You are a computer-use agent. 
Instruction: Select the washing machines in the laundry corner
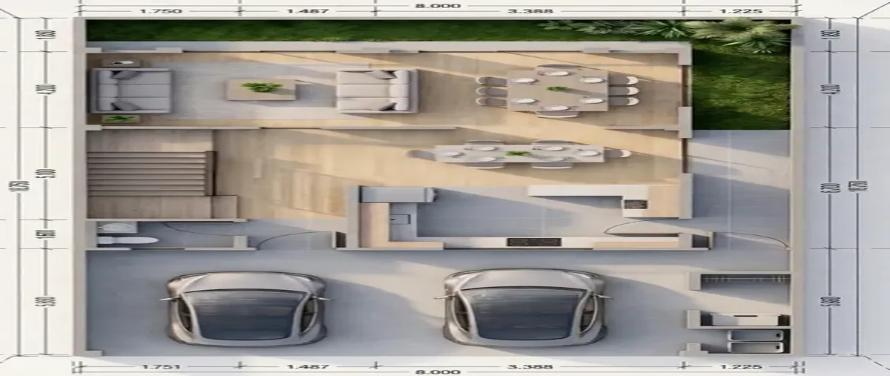(755, 341)
